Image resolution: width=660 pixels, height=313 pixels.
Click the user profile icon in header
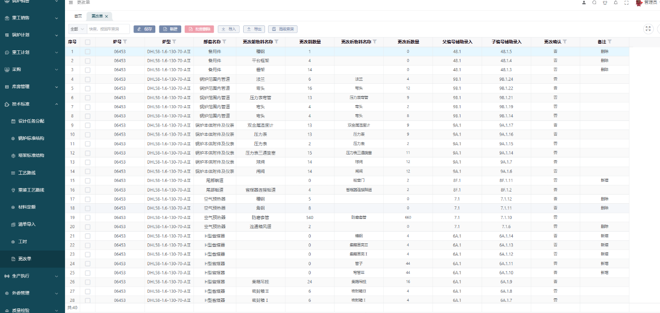click(x=584, y=3)
